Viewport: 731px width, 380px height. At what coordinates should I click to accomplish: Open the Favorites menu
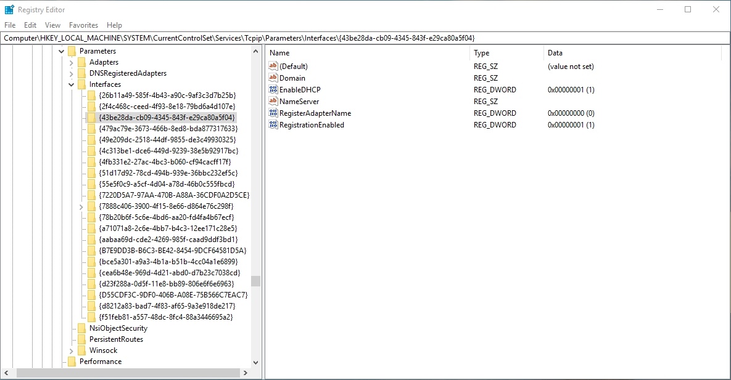pos(83,25)
